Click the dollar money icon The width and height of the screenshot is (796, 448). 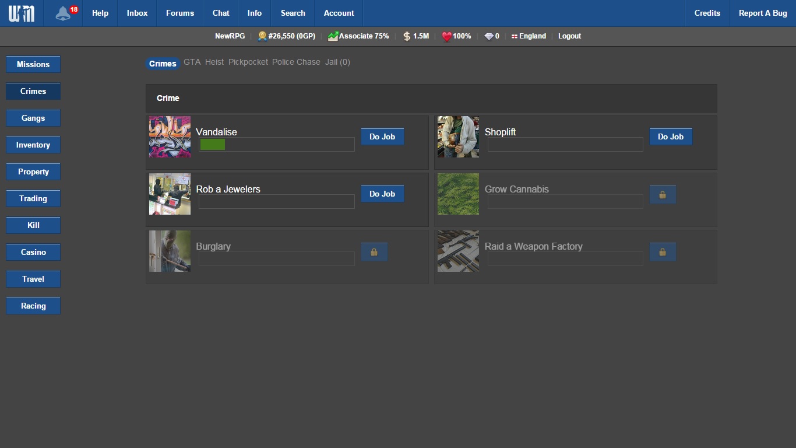coord(407,36)
